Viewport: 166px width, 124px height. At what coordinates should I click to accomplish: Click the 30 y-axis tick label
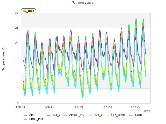tap(17, 13)
